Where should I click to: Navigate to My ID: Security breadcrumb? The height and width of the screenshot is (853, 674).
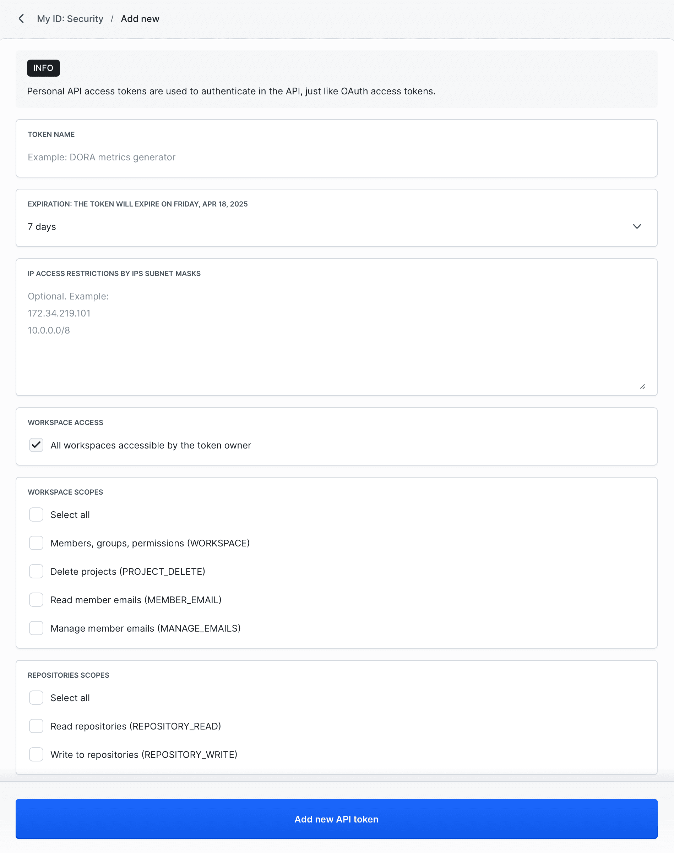click(x=70, y=18)
